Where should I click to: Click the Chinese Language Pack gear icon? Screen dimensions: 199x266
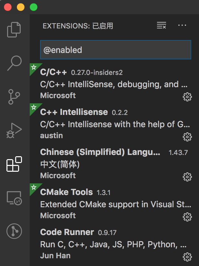(x=187, y=177)
